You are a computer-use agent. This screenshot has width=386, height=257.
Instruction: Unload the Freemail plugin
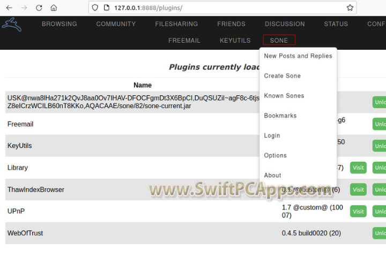(379, 124)
